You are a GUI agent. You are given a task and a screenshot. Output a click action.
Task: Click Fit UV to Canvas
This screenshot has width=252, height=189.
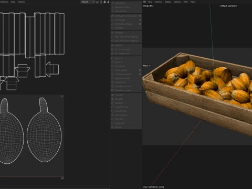126,49
